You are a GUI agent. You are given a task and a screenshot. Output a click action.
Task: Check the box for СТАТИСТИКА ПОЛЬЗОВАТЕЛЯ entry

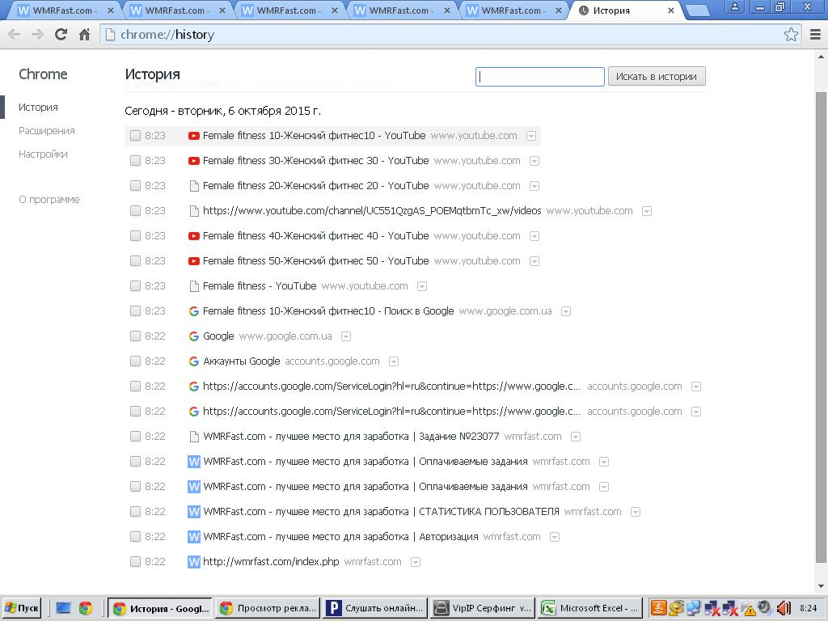135,512
